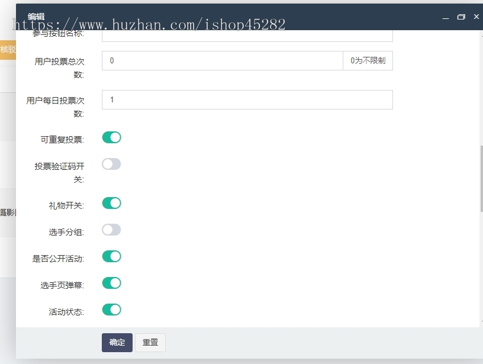Screen dimensions: 483x364
Task: Toggle the 可重复投票 switch
Action: coord(111,137)
